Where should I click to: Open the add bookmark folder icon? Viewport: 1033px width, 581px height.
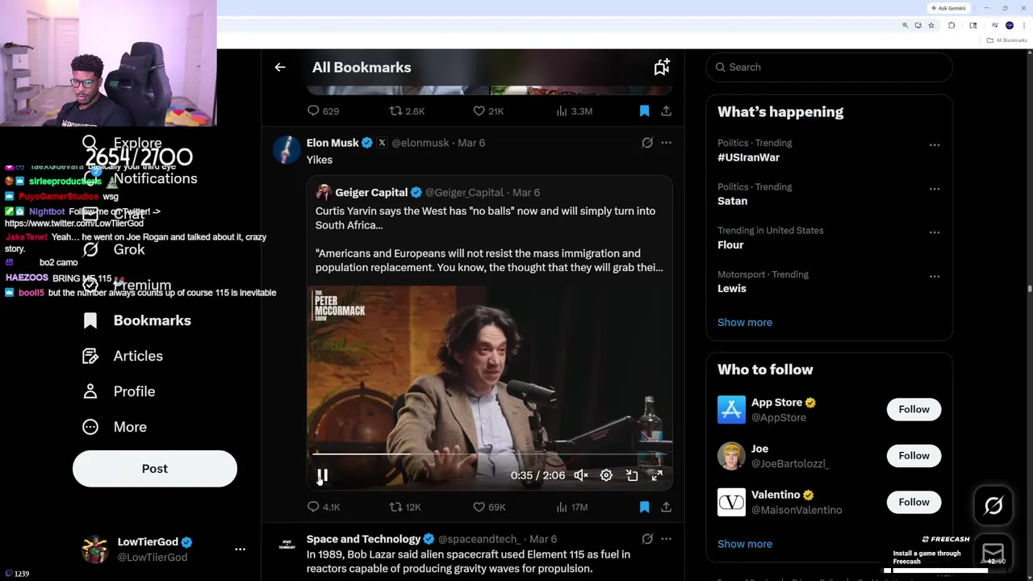[x=662, y=68]
